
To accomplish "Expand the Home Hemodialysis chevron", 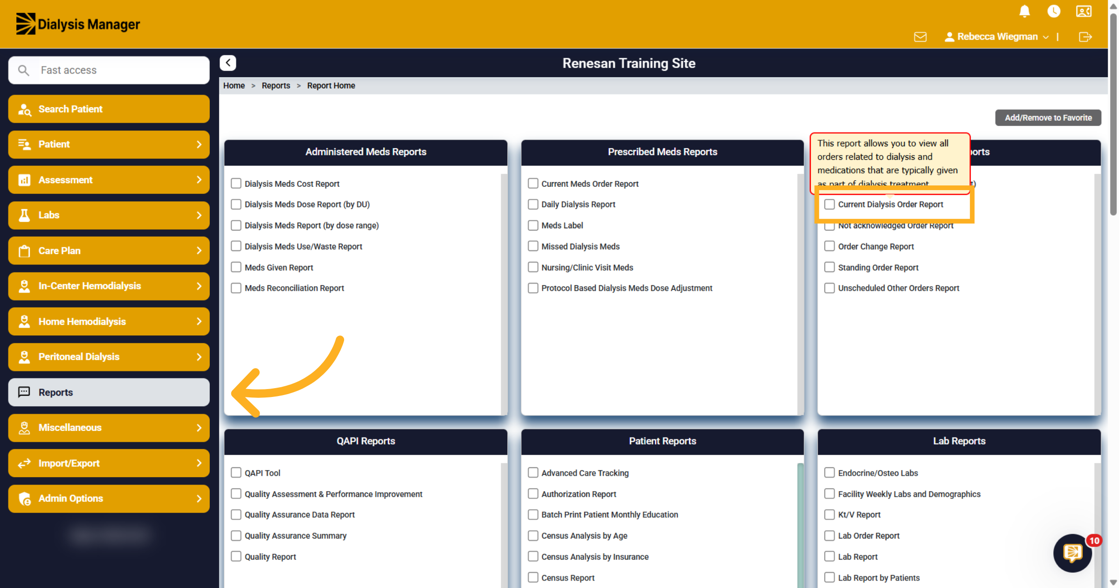I will (199, 321).
